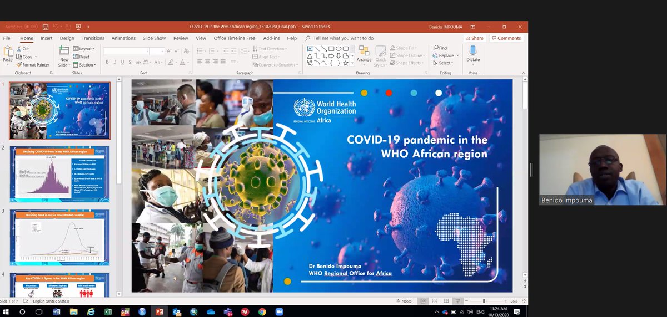
Task: Start Slide Show from status bar
Action: pos(457,301)
